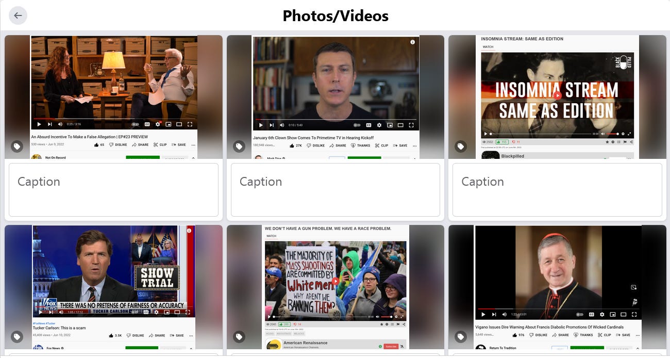670x358 pixels.
Task: Add caption under the 'An Absurd Incentive' photo
Action: coord(113,190)
